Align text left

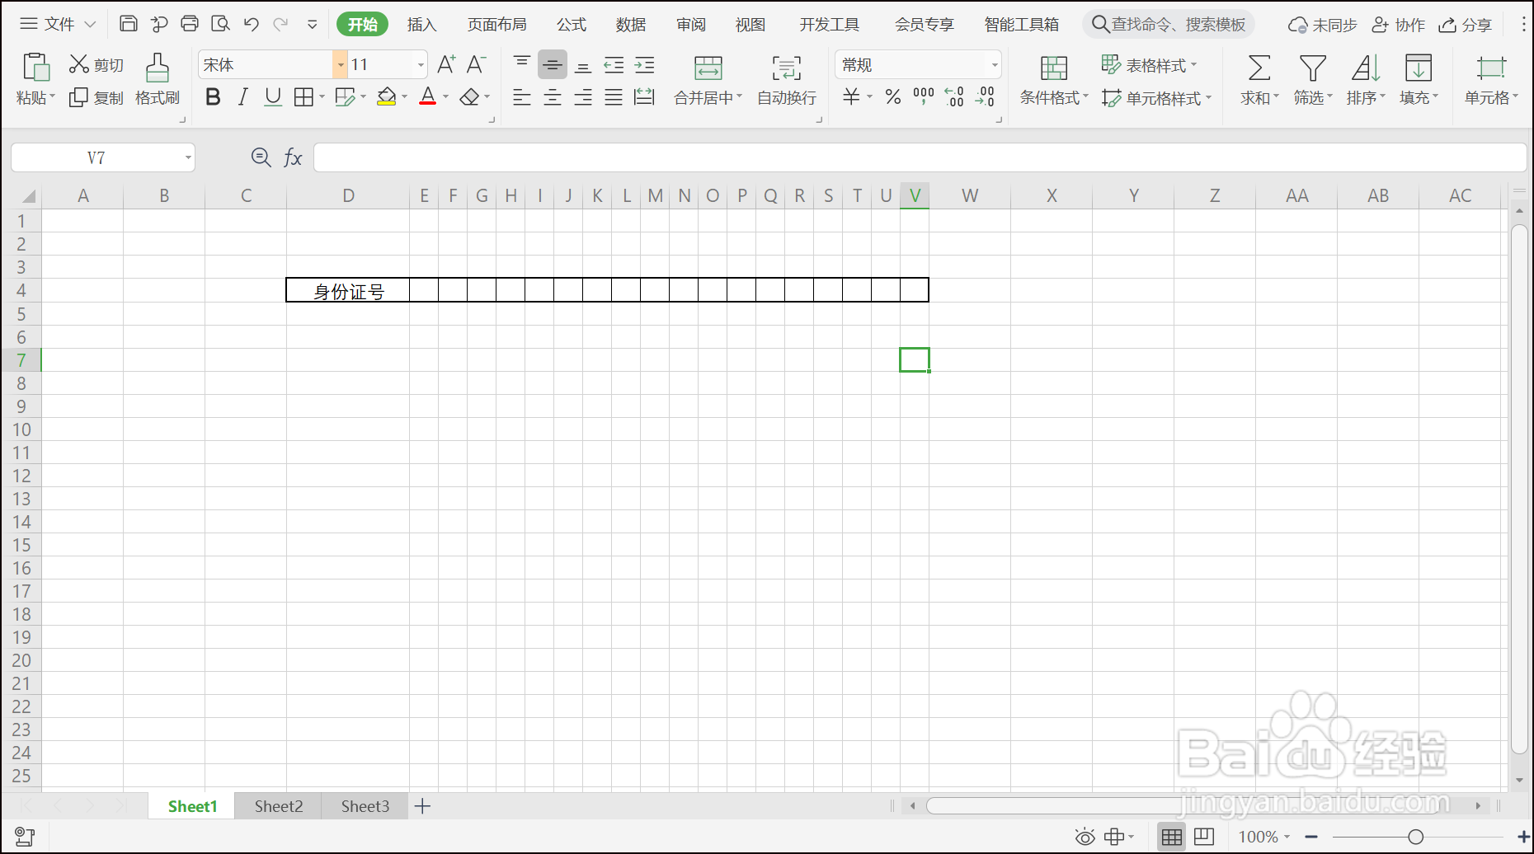522,97
